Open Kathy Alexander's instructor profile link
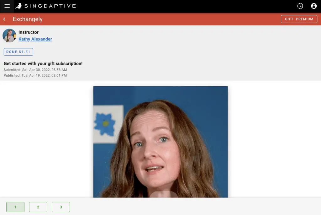Viewport: 321px width, 215px height. click(35, 39)
